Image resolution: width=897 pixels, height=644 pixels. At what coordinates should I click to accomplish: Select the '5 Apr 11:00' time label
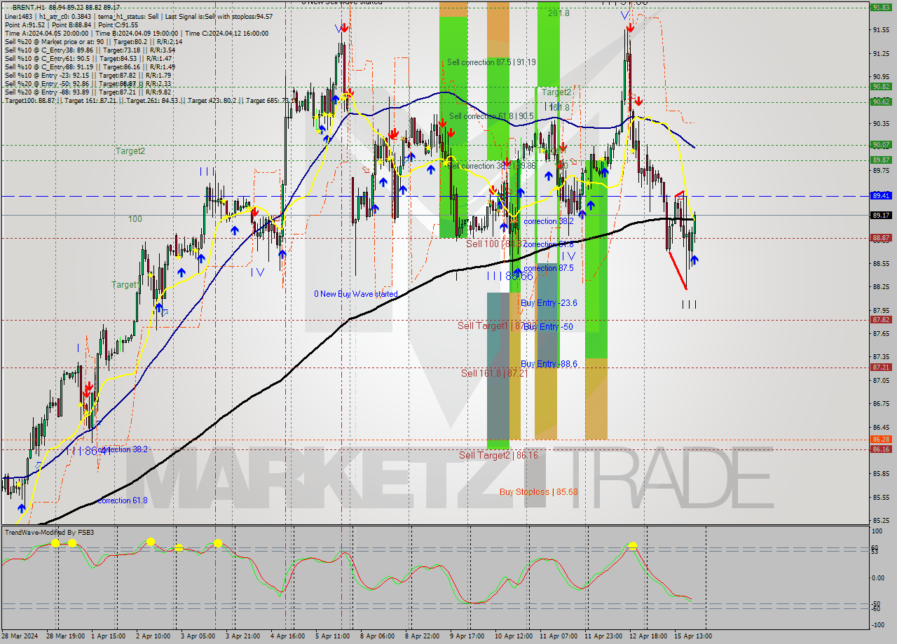332,636
